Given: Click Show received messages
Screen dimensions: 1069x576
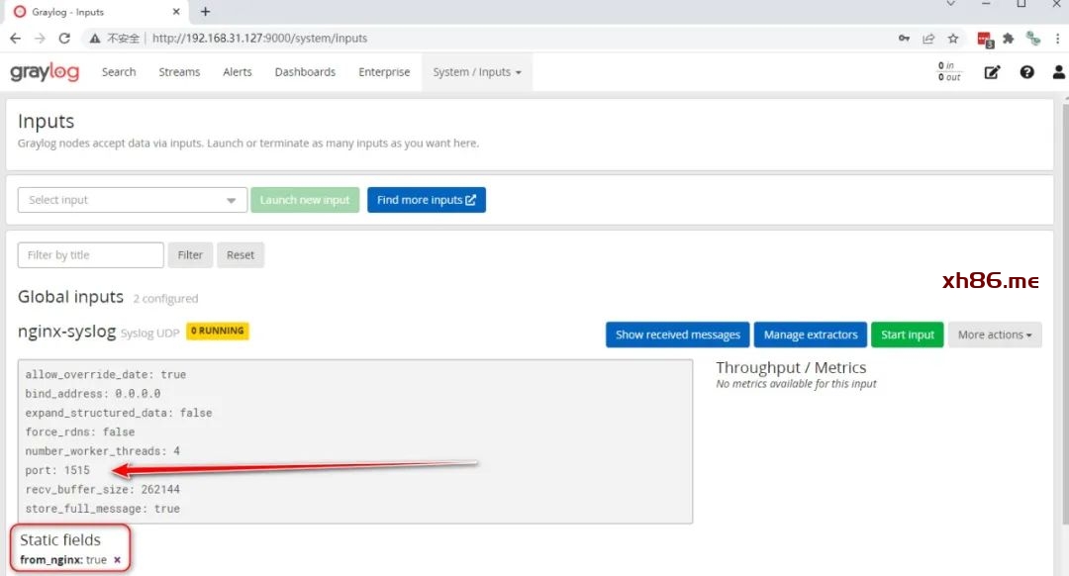Looking at the screenshot, I should click(x=677, y=335).
